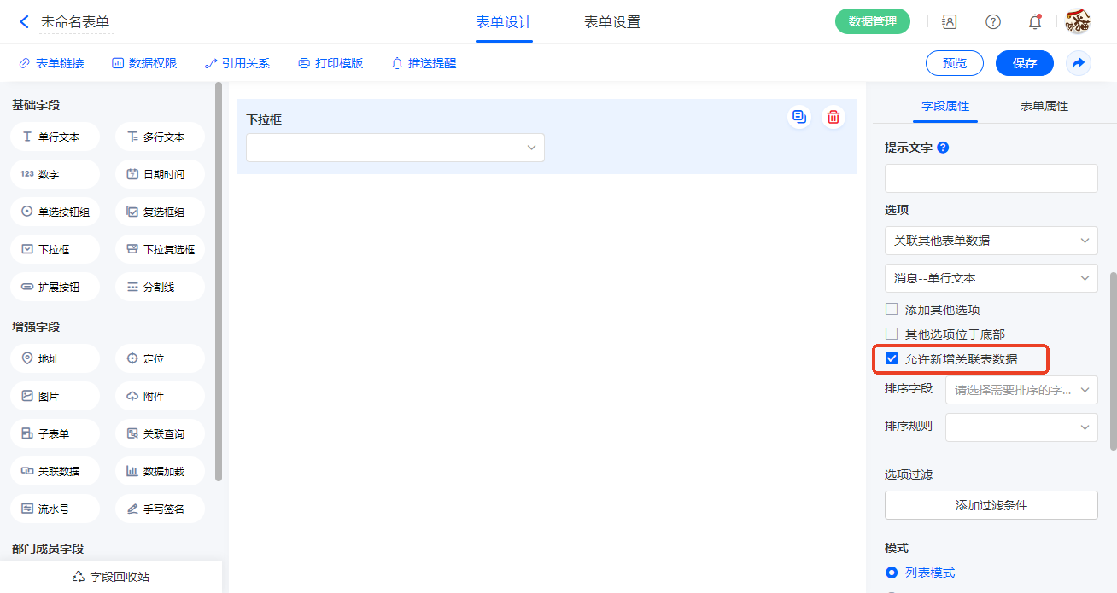Click the 保存 button

[x=1024, y=63]
